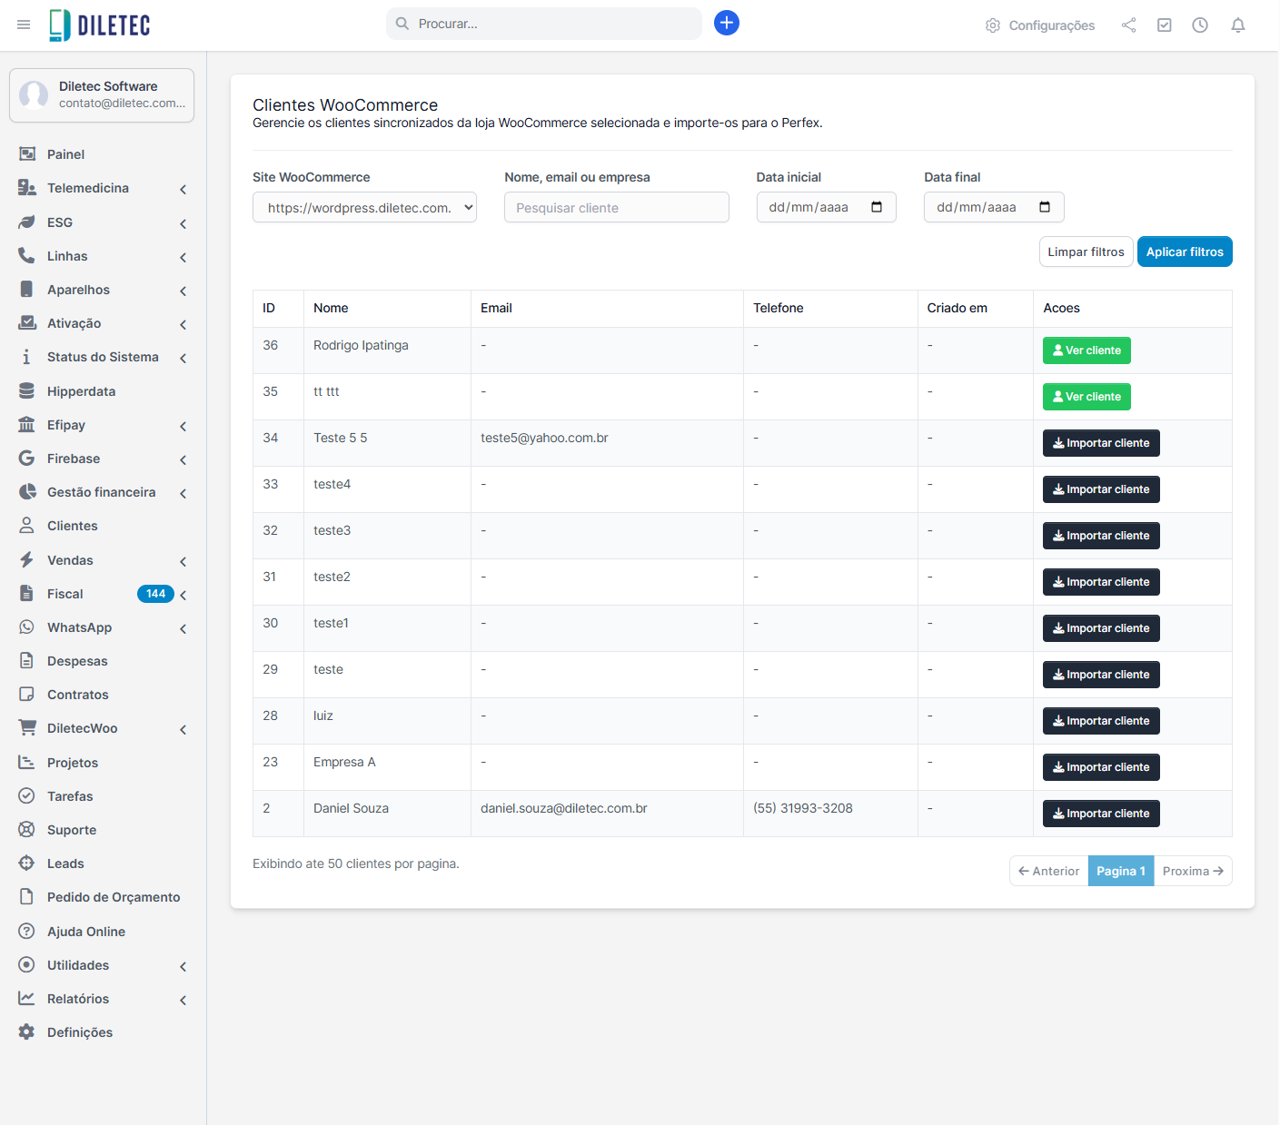Screen dimensions: 1280x1125
Task: Open Clientes in the sidebar
Action: pos(72,526)
